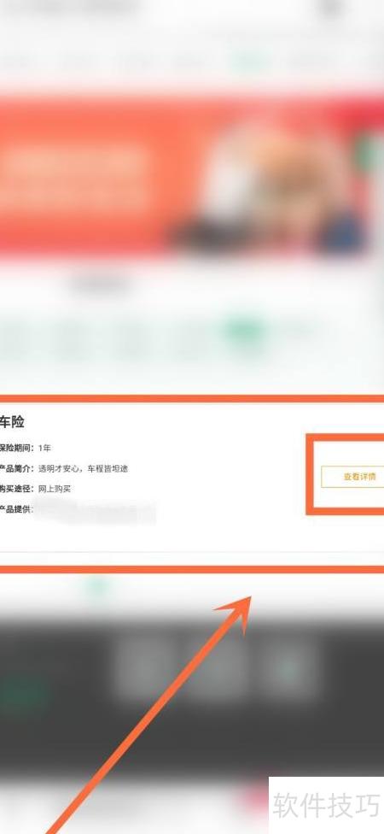Click the blurred icon at top right corner

[x=331, y=8]
